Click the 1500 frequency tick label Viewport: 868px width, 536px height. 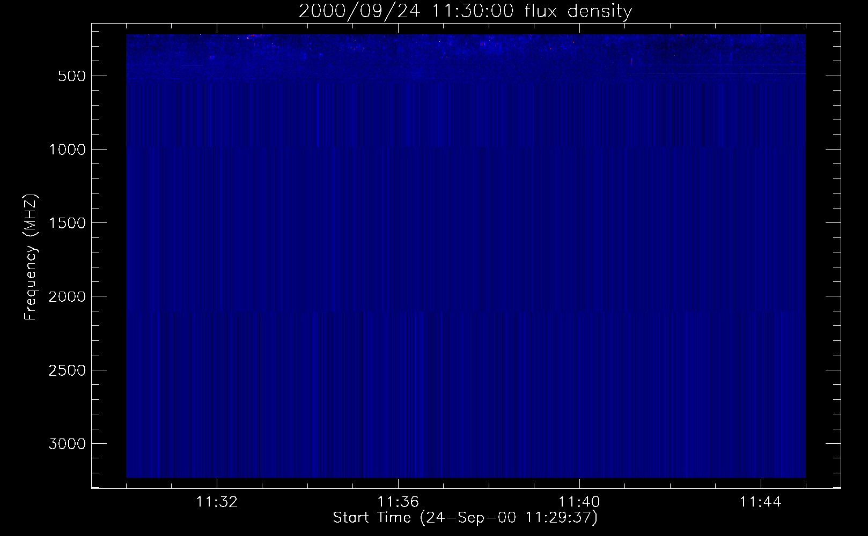[67, 223]
